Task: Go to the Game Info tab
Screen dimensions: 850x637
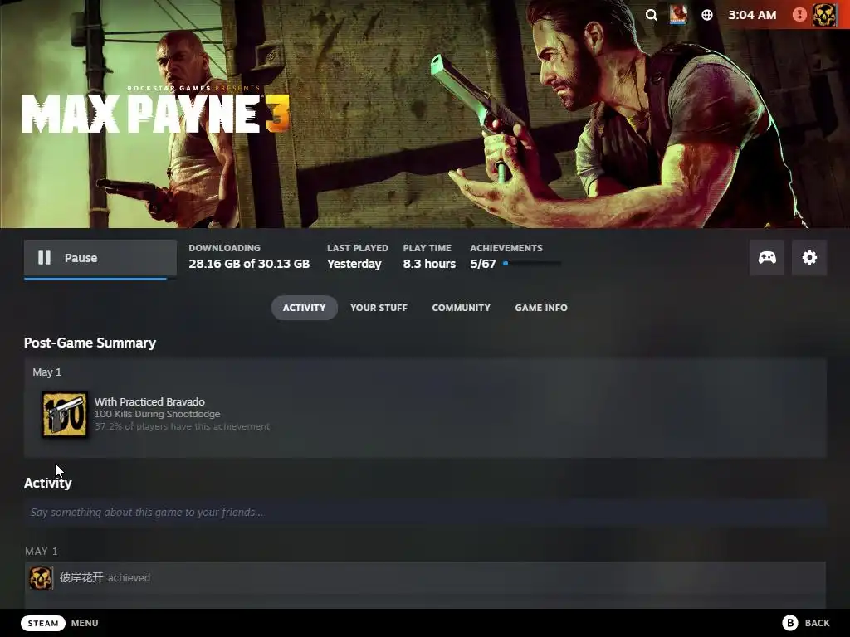Action: coord(541,308)
